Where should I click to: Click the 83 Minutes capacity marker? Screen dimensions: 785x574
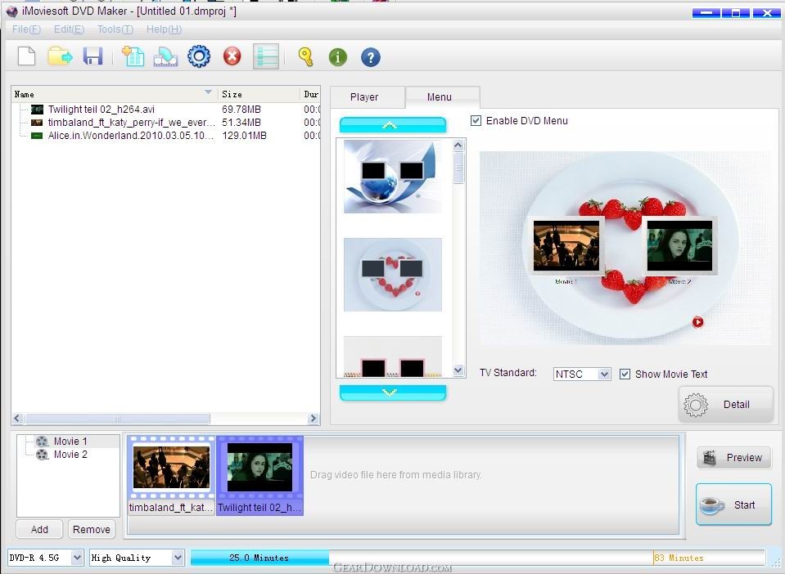(679, 558)
